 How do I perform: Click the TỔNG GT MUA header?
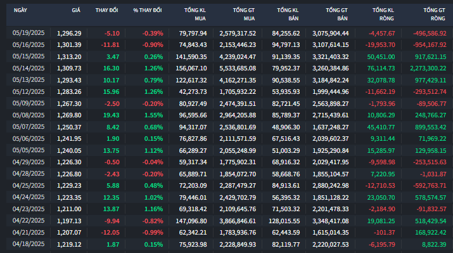(244, 15)
